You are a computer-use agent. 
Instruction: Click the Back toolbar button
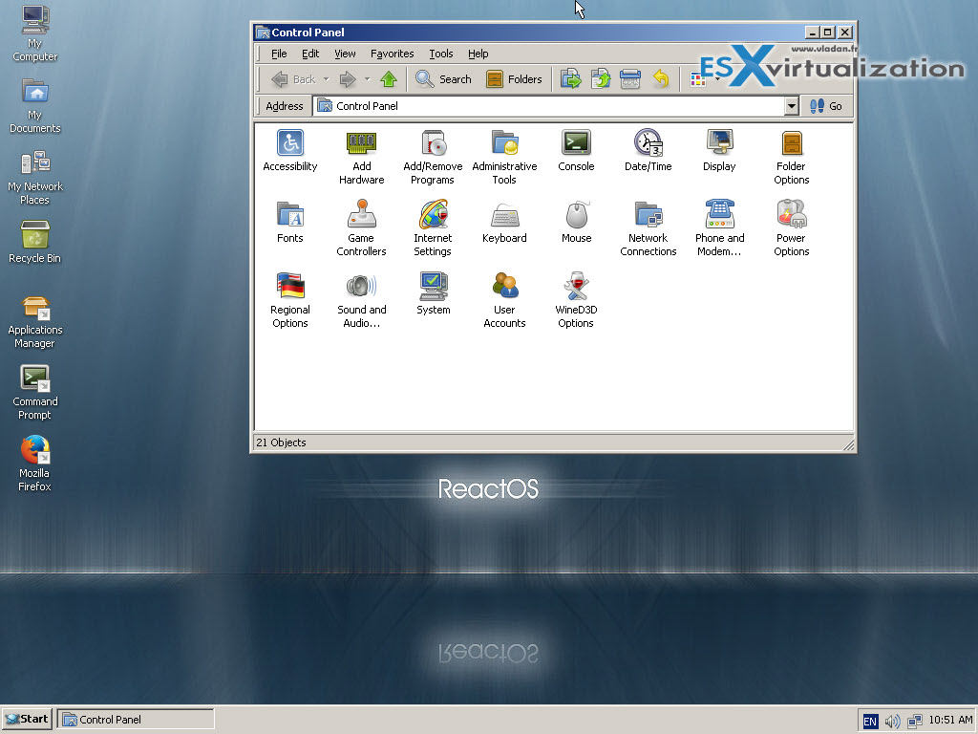(x=293, y=79)
